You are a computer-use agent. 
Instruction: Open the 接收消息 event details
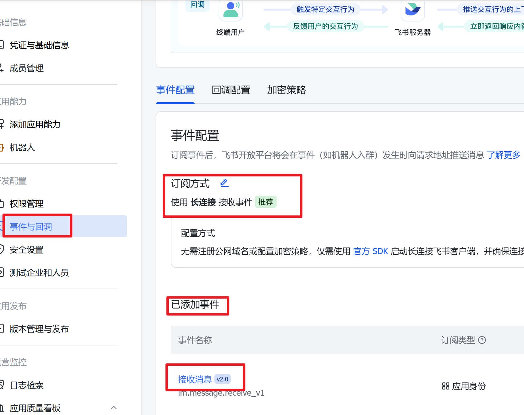[195, 379]
